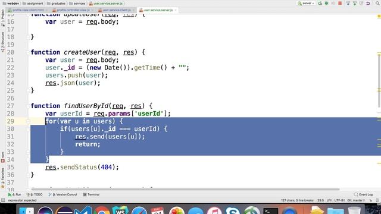Click the green Debug bug icon

pyautogui.click(x=327, y=4)
